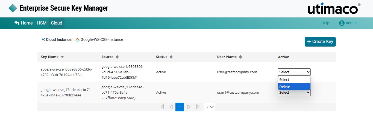The height and width of the screenshot is (119, 373).
Task: Click the Home back-arrow icon
Action: coord(17,23)
